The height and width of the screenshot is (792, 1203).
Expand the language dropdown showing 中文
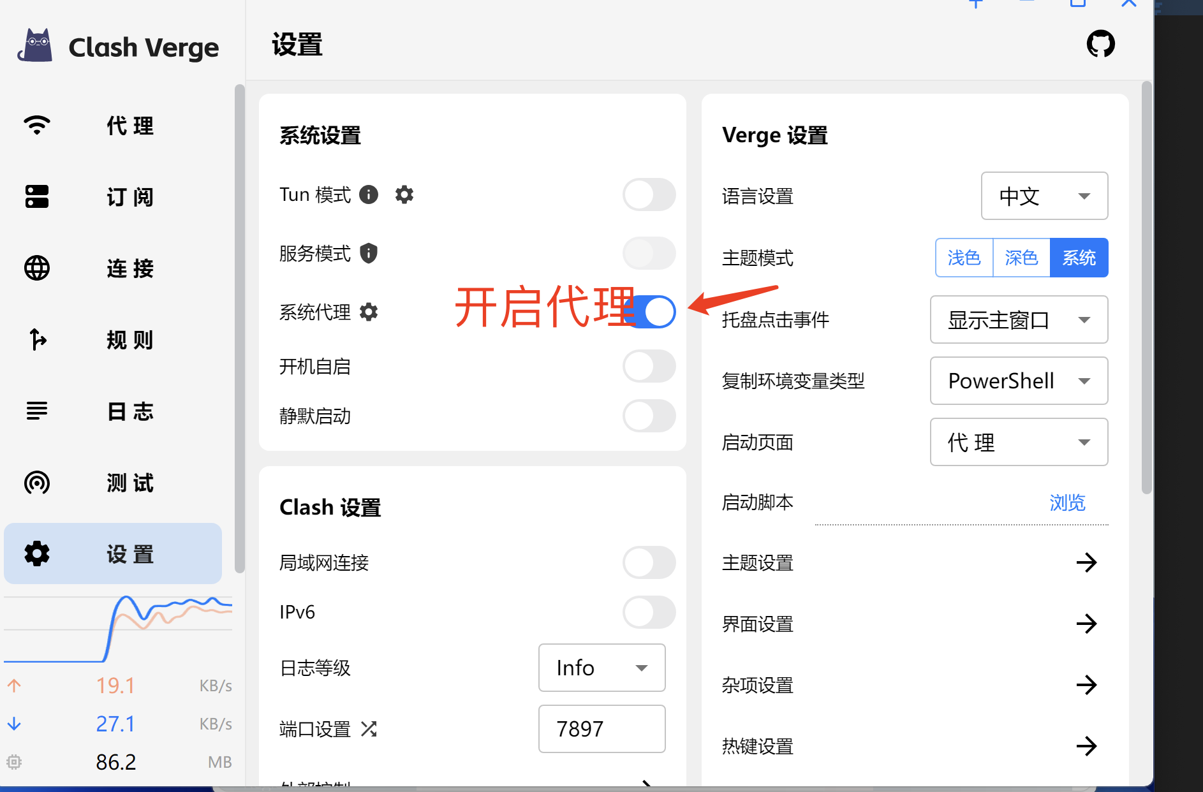tap(1044, 196)
